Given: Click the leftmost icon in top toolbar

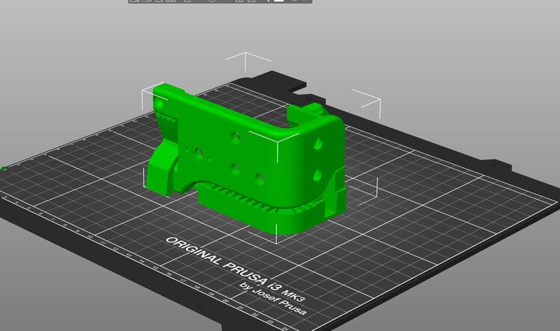Looking at the screenshot, I should tap(135, 1).
